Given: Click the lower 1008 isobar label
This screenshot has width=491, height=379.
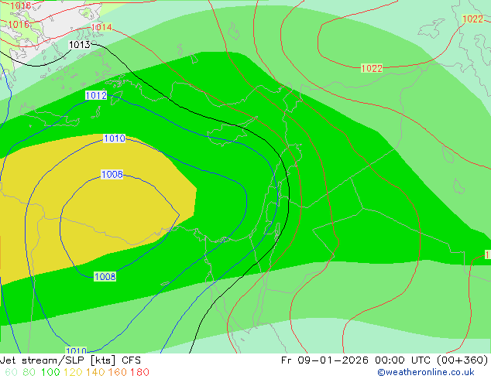Looking at the screenshot, I should (105, 277).
